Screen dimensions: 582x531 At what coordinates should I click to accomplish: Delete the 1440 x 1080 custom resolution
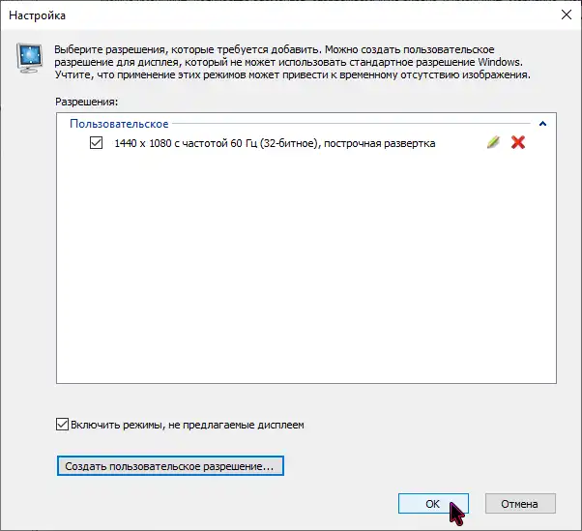pos(518,143)
